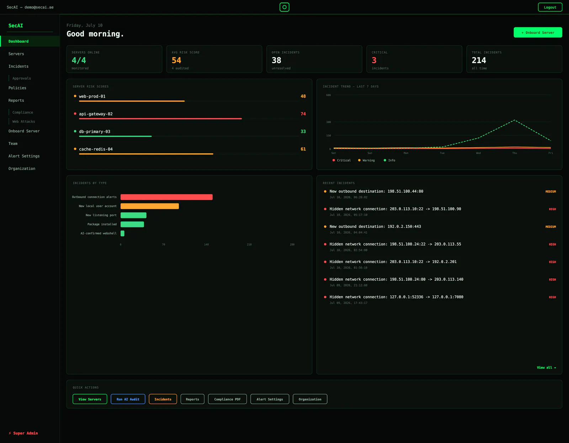The height and width of the screenshot is (443, 569).
Task: Click the New local user account bar
Action: click(x=150, y=206)
